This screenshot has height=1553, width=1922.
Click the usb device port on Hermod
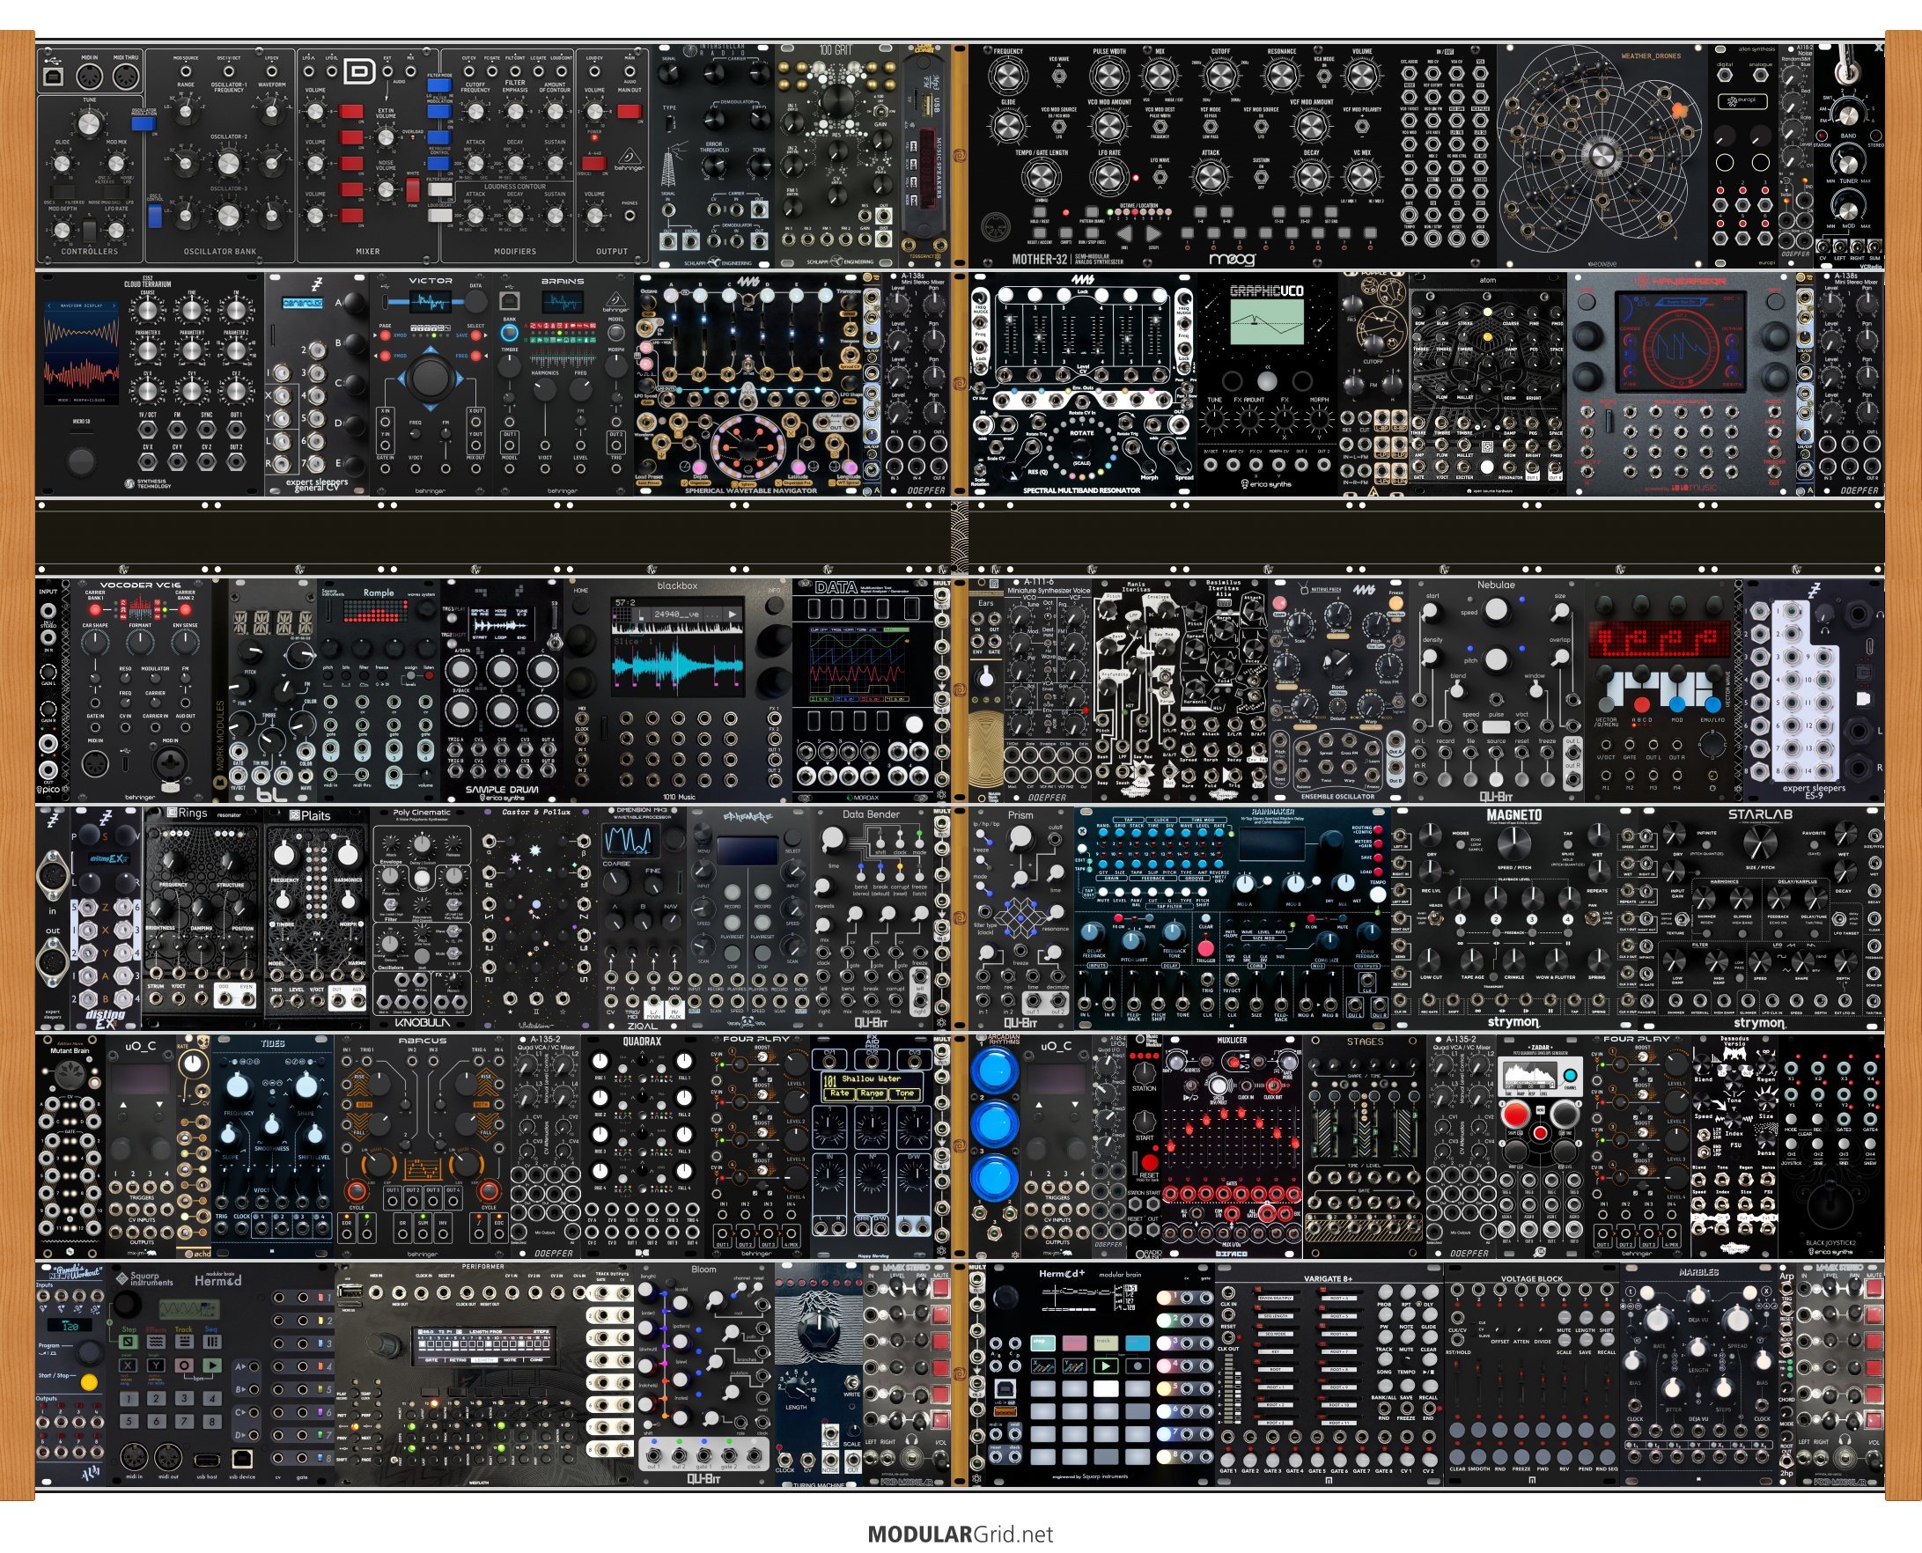point(242,1459)
